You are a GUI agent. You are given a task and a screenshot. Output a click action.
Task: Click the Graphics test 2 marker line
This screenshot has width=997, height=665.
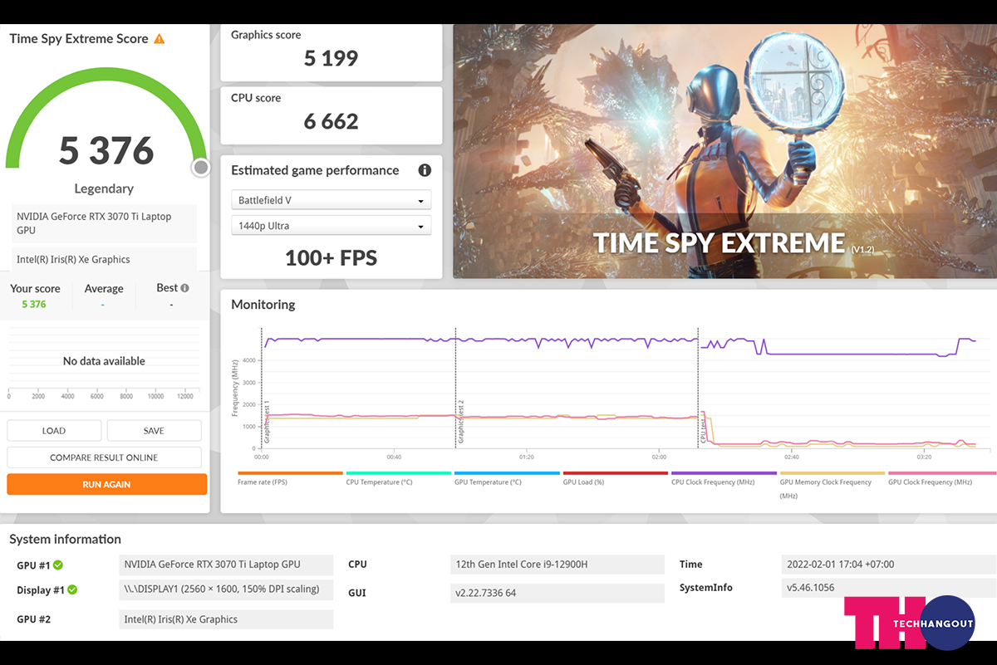456,389
